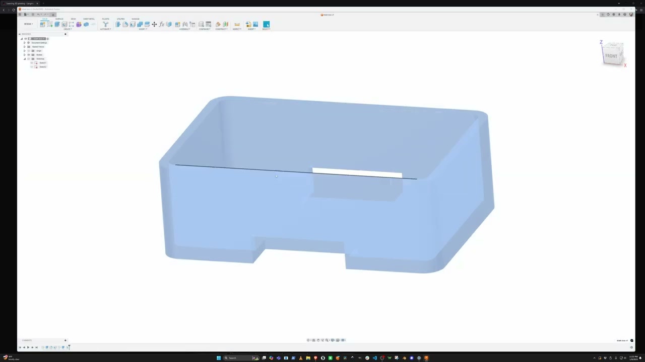Viewport: 645px width, 362px height.
Task: Select the New Component icon in Create
Action: coord(42,24)
